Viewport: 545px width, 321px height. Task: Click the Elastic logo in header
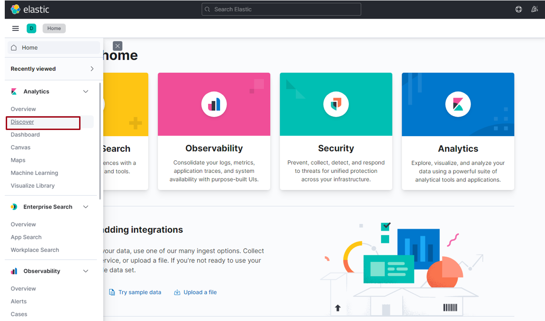[30, 9]
